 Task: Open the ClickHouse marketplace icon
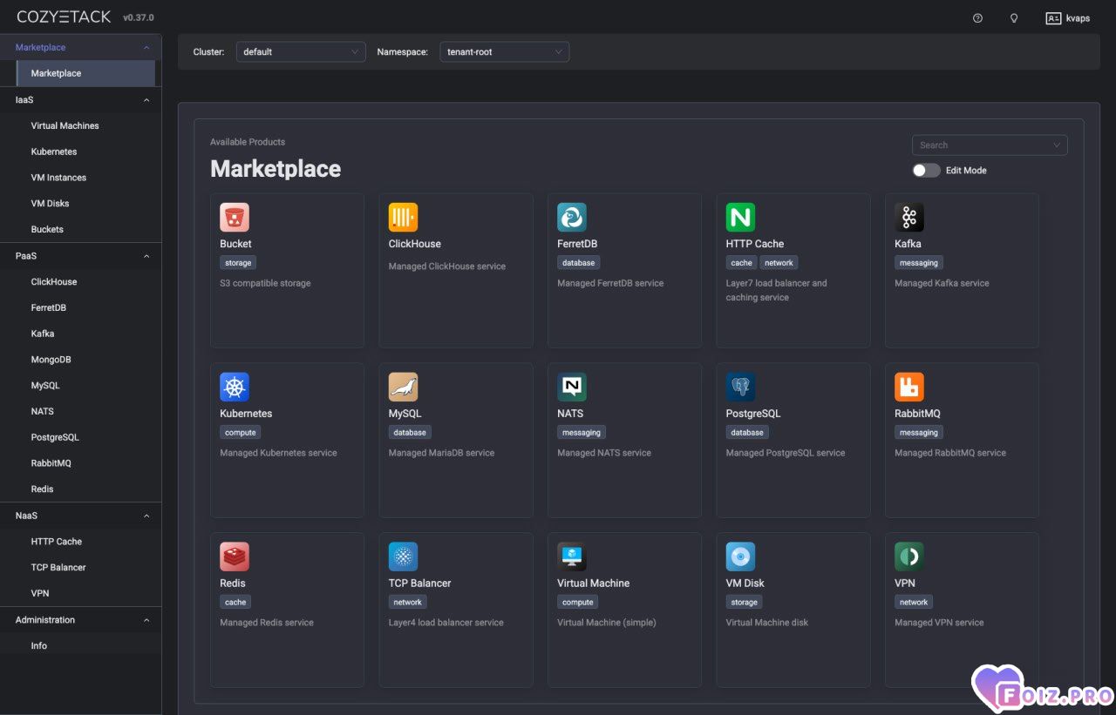point(403,217)
